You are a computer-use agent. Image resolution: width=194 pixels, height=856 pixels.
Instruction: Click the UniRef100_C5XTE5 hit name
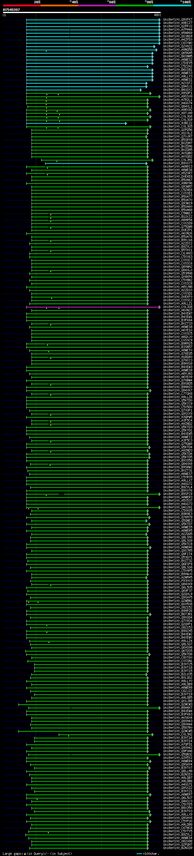[177, 804]
